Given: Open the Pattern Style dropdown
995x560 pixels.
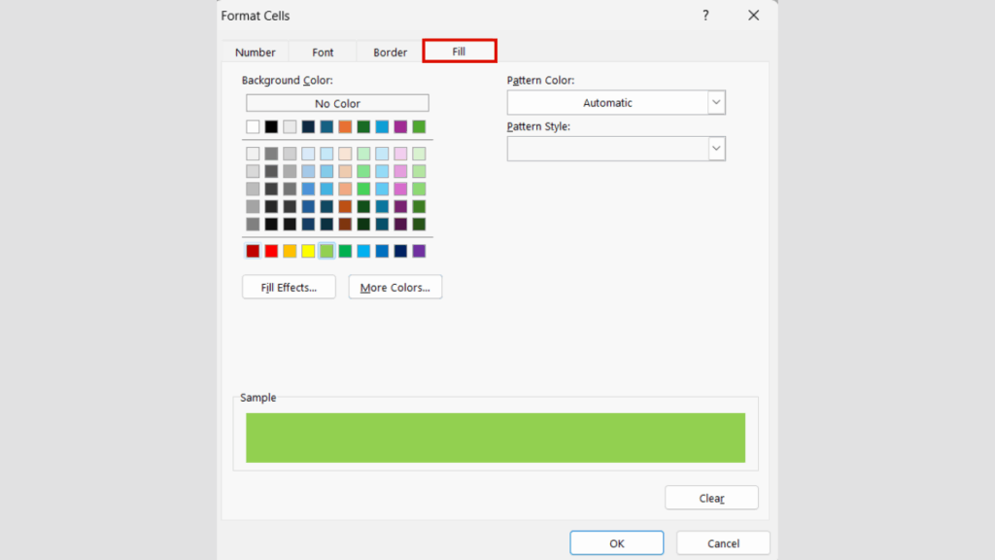Looking at the screenshot, I should tap(716, 148).
